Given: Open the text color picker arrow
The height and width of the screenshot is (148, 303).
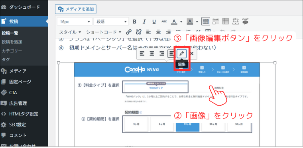Looking at the screenshot, I should click(181, 21).
